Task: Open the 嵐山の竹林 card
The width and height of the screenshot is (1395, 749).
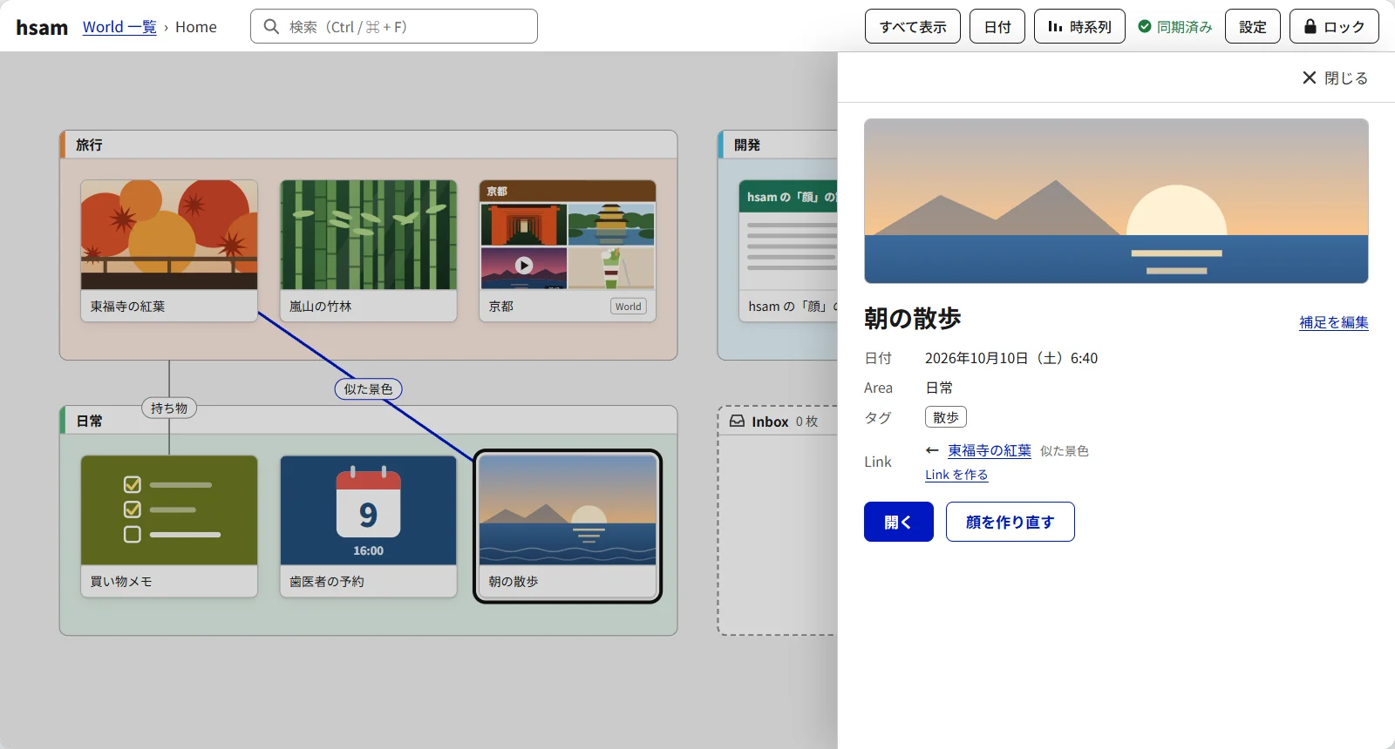Action: (x=368, y=251)
